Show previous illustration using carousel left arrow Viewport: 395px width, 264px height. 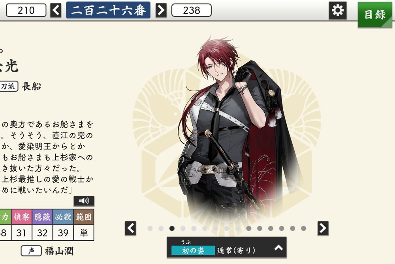coord(130,228)
